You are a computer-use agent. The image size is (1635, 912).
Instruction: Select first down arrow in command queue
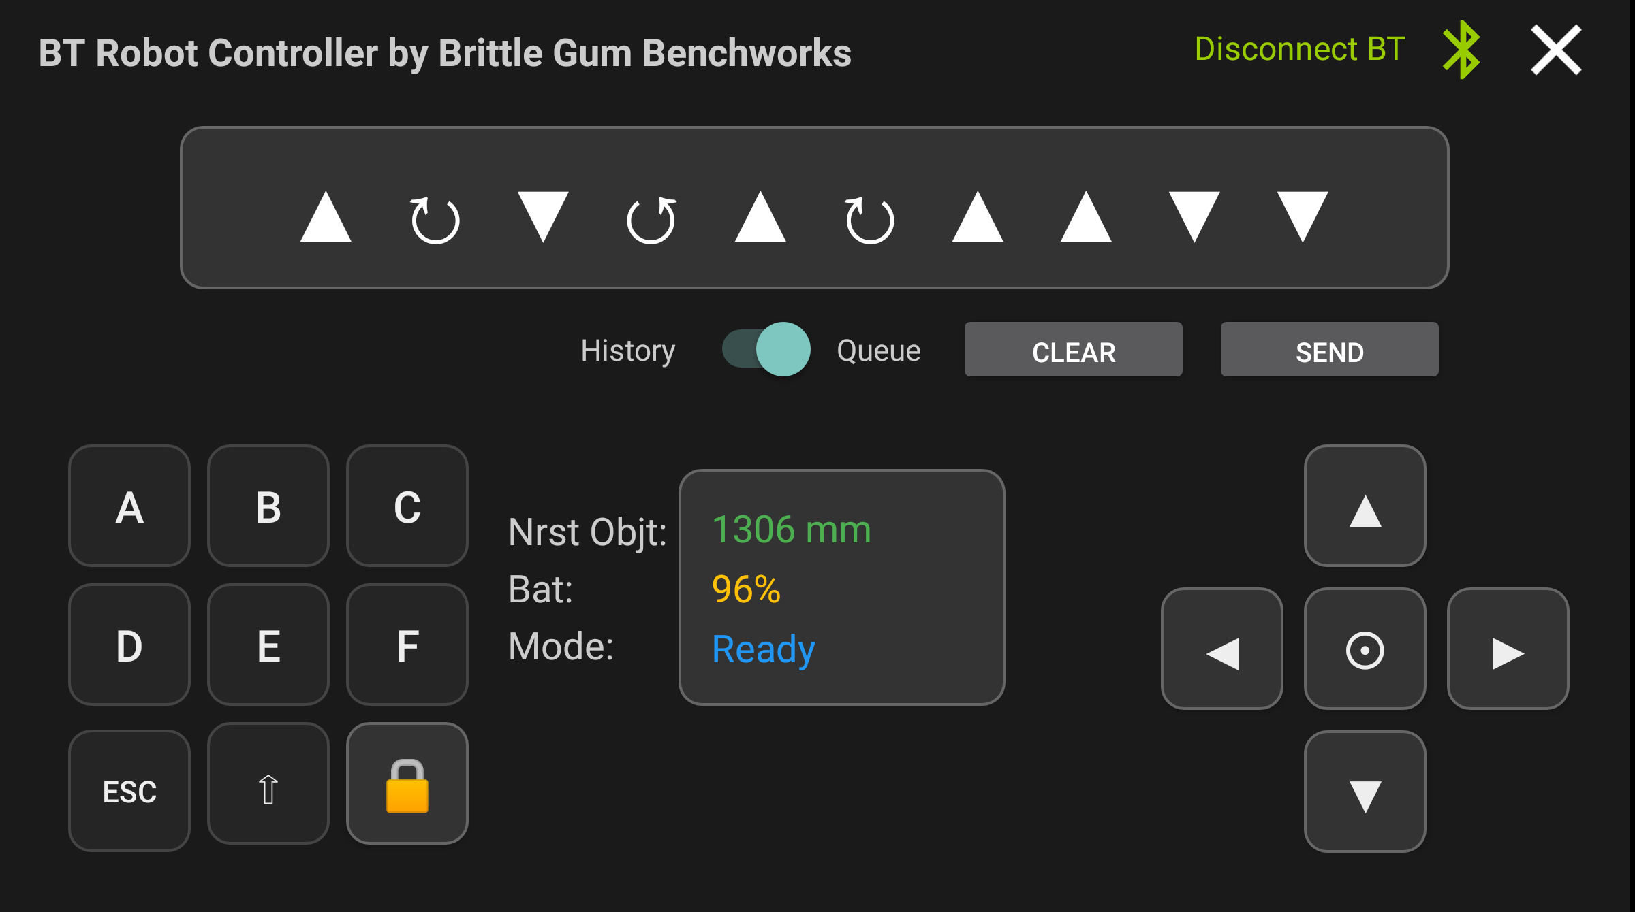coord(543,216)
